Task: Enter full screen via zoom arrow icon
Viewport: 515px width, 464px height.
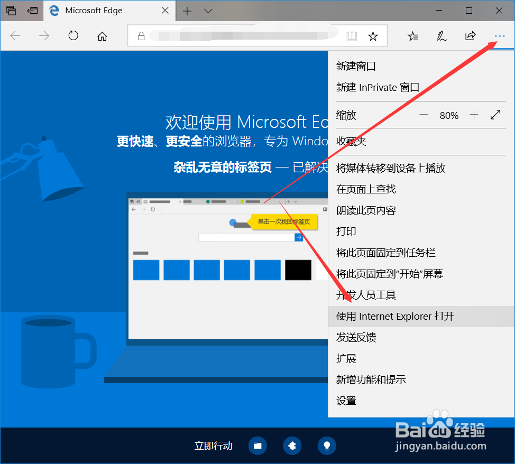Action: (x=495, y=115)
